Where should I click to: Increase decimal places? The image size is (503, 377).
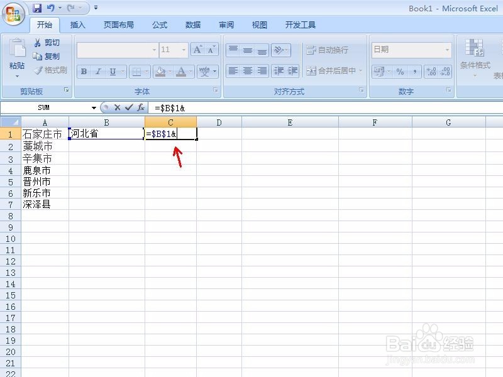coord(431,71)
